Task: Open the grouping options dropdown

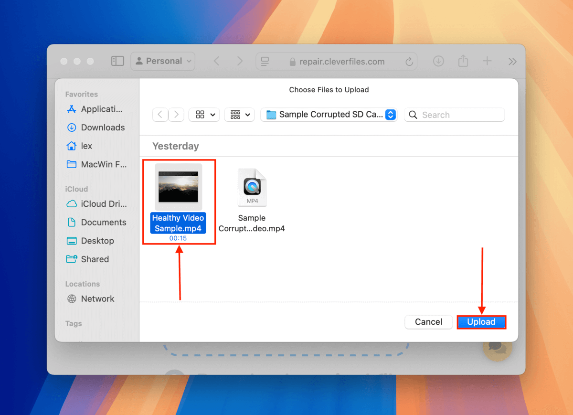Action: tap(239, 115)
